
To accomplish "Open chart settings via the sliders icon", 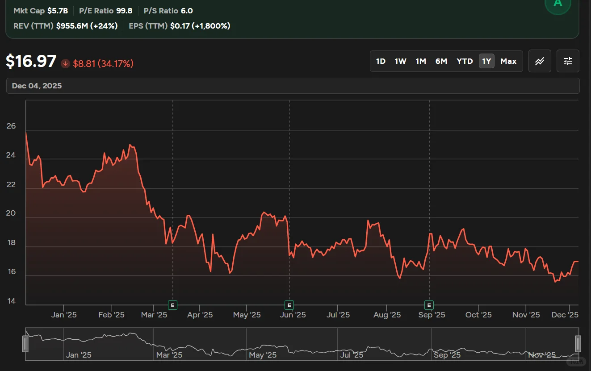I will 567,61.
